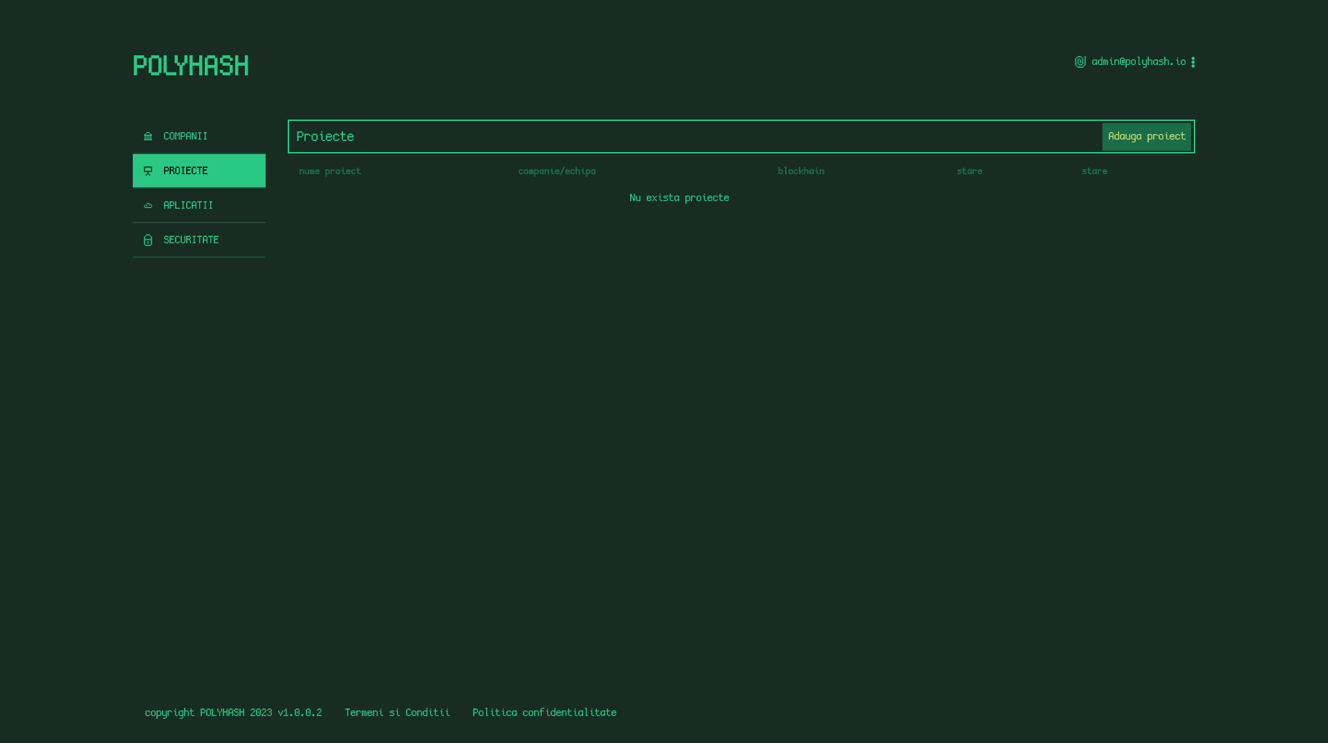Open the three-dot user menu
Viewport: 1328px width, 743px height.
coord(1192,62)
